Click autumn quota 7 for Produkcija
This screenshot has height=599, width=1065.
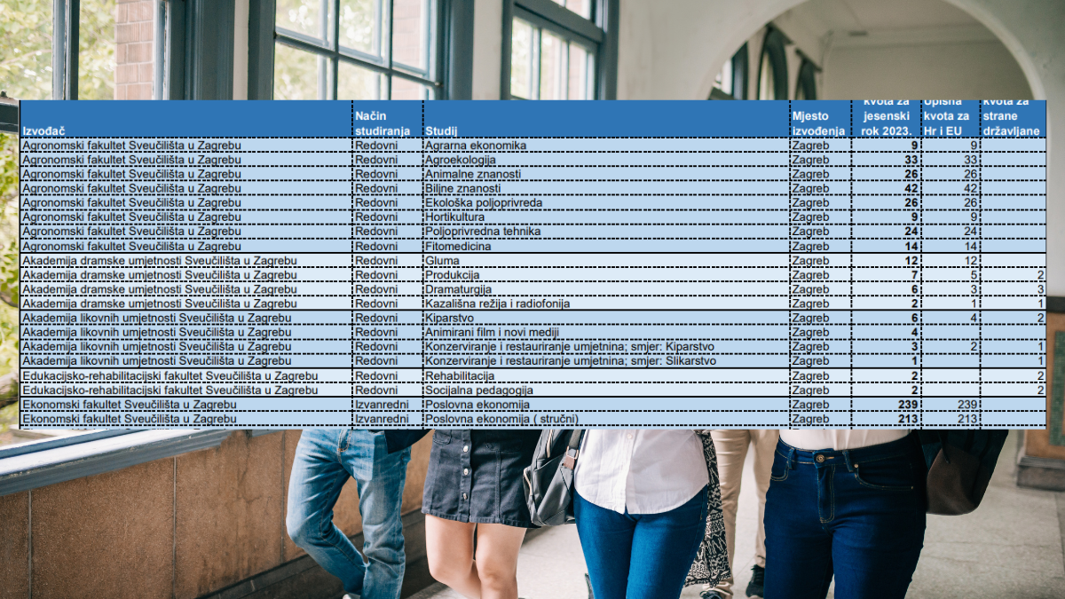coord(887,275)
